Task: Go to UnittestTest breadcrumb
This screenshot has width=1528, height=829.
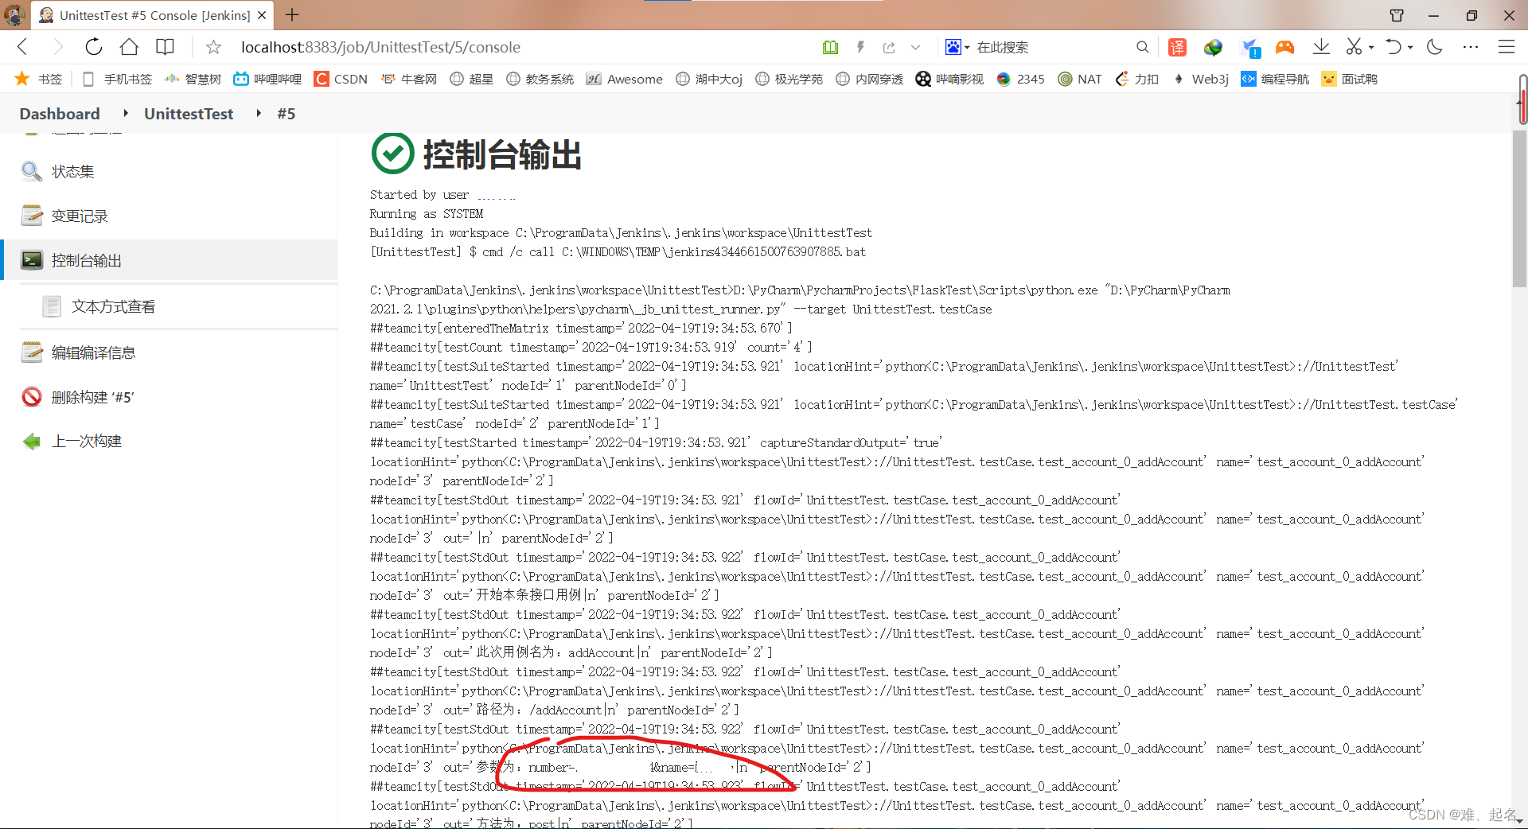Action: coord(189,114)
